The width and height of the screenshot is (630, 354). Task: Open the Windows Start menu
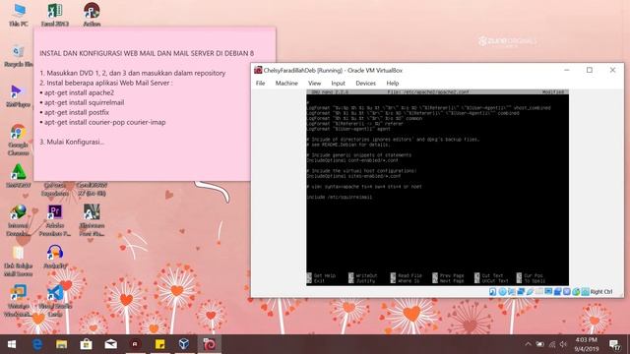(12, 344)
